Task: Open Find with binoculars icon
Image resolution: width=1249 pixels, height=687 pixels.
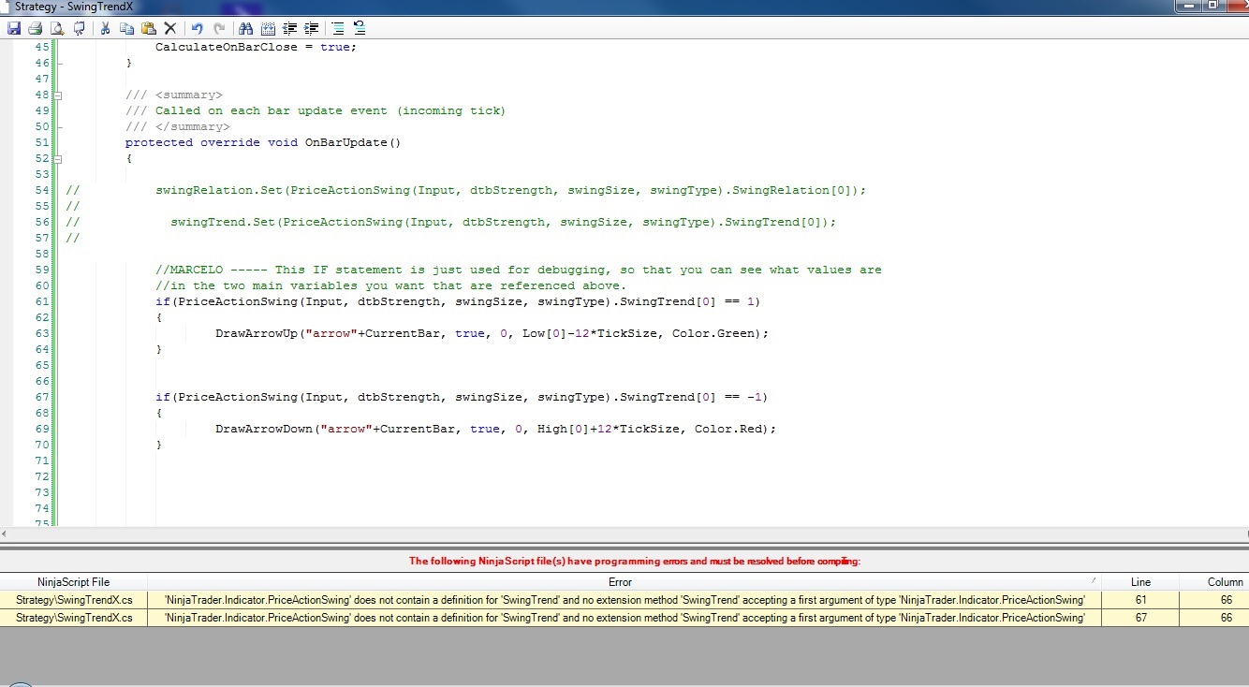Action: [x=246, y=29]
